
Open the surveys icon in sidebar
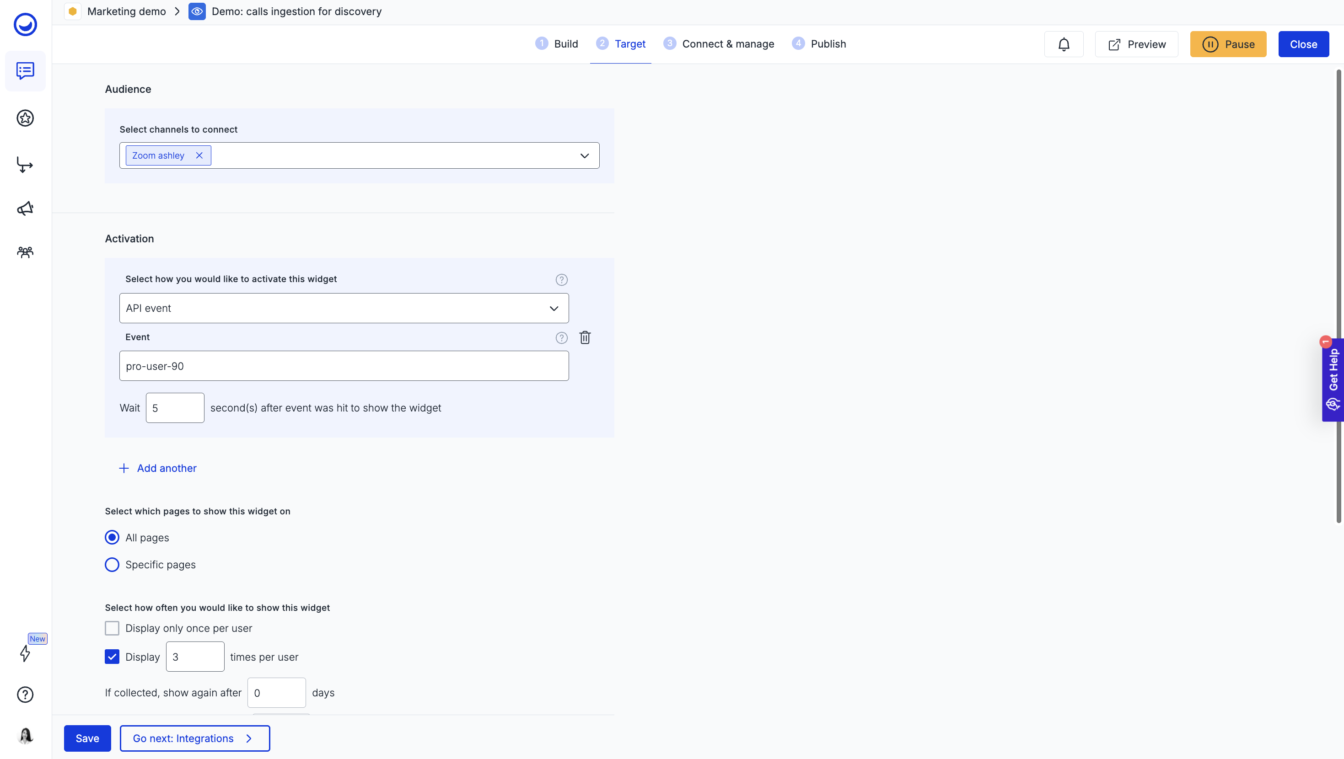pos(25,71)
